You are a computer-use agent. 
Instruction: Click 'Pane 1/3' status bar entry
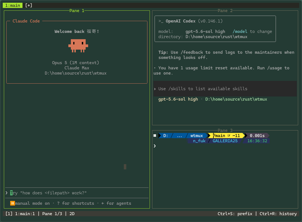point(52,214)
